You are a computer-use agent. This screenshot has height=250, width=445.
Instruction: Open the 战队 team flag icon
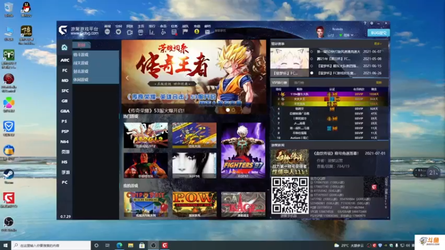185,32
